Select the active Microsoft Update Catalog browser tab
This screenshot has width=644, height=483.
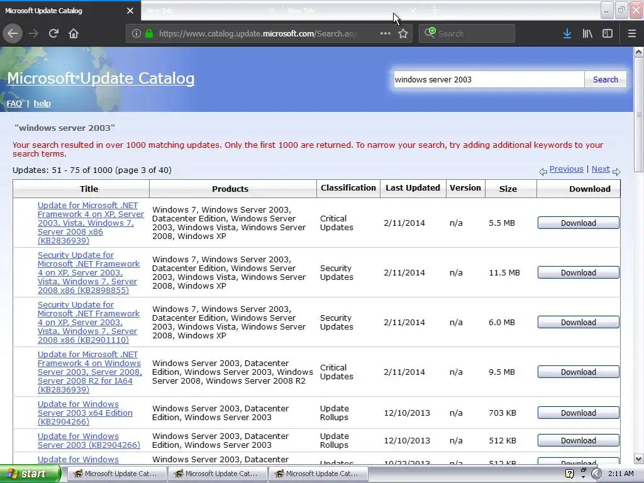coord(70,11)
